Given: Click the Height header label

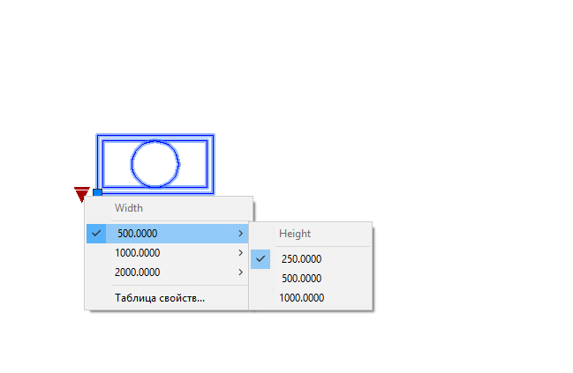Looking at the screenshot, I should [295, 234].
